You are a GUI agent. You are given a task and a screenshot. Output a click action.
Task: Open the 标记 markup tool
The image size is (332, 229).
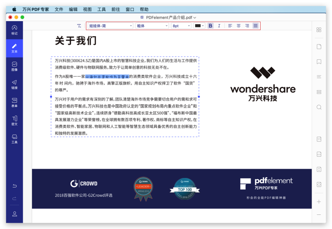(x=15, y=30)
